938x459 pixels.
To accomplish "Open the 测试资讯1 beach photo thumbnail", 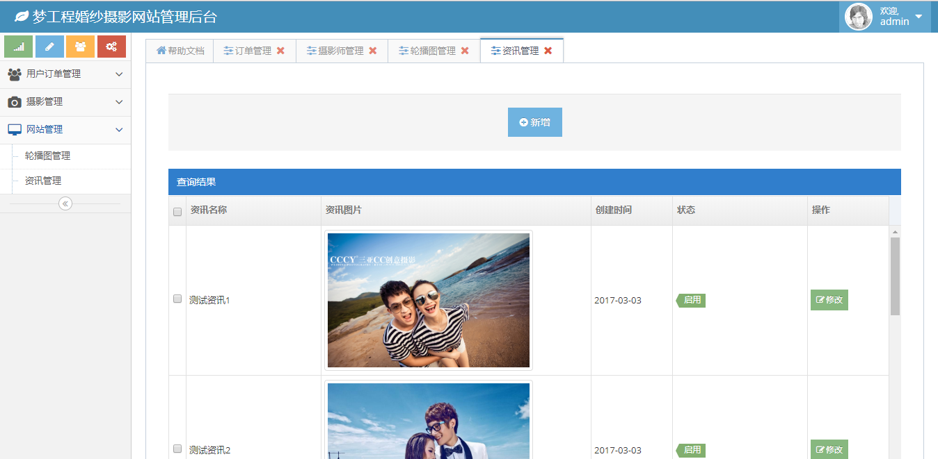I will pos(429,300).
